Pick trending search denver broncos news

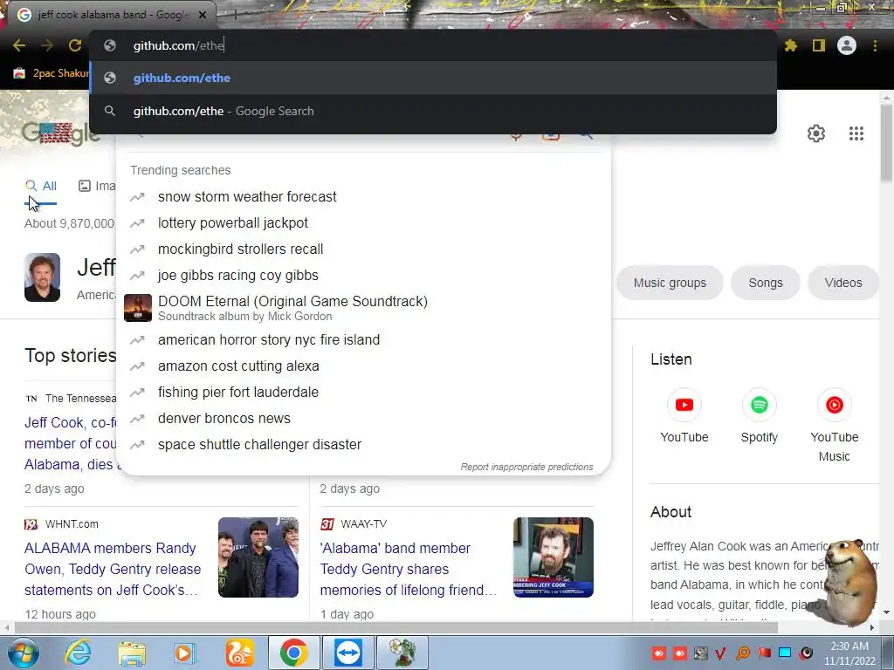pyautogui.click(x=363, y=418)
